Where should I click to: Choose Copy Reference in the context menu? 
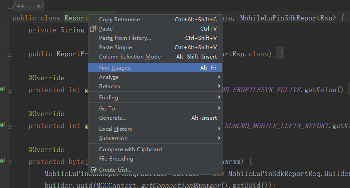point(119,20)
